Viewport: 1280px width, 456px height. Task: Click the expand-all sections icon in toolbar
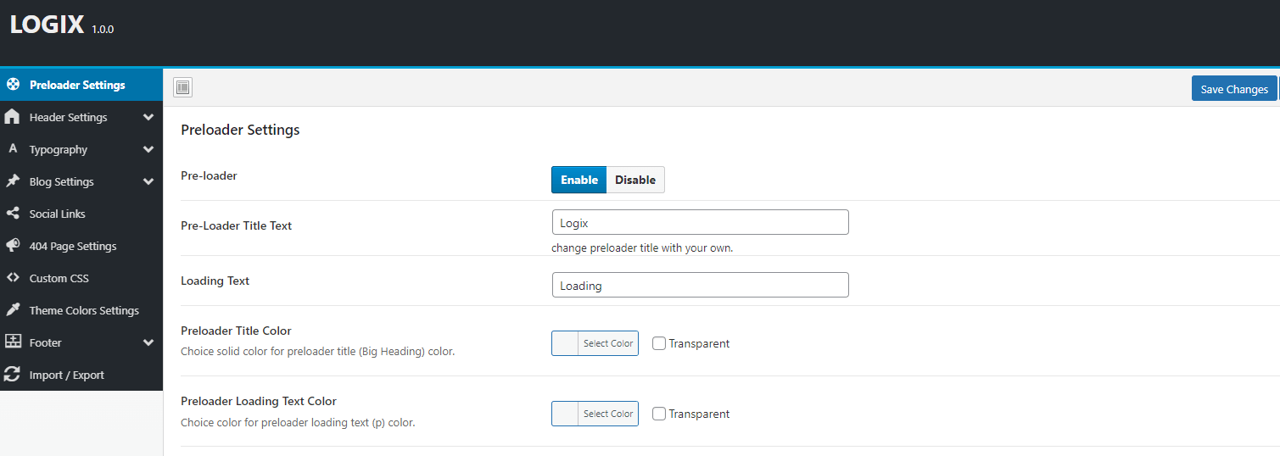pyautogui.click(x=182, y=87)
